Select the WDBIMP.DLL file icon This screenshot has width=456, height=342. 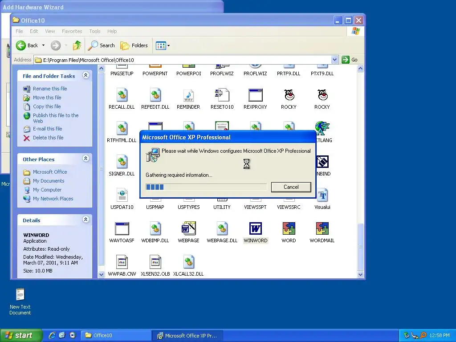pos(155,228)
